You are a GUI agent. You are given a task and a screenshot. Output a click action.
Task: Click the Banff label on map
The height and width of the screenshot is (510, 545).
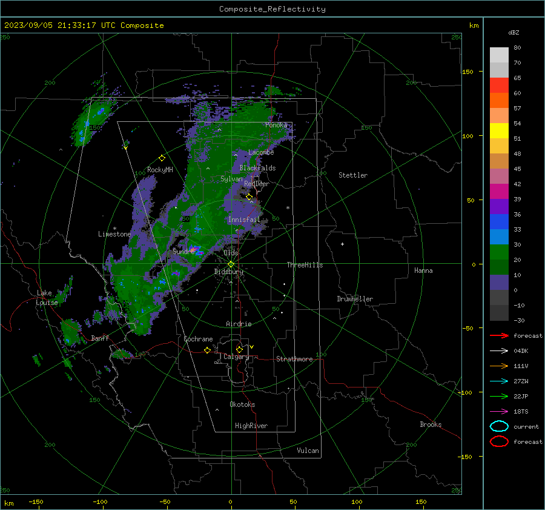100,338
